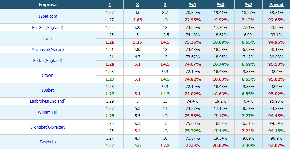Open the Crown bookmaker link
The height and width of the screenshot is (149, 290).
[x=48, y=75]
